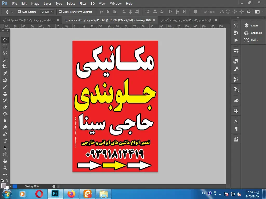Select the Clone Stamp tool
This screenshot has width=266, height=199.
pos(5,94)
